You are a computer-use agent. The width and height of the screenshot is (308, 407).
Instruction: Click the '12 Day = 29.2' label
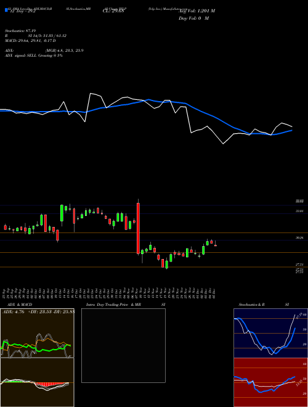(22, 11)
